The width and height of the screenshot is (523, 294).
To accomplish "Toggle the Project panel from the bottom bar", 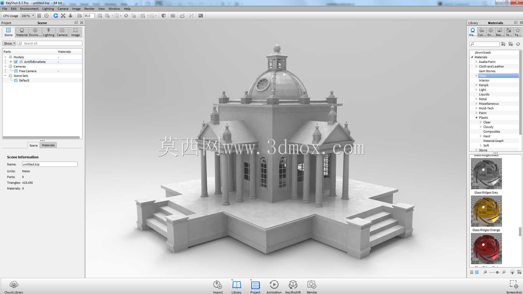I will point(255,287).
